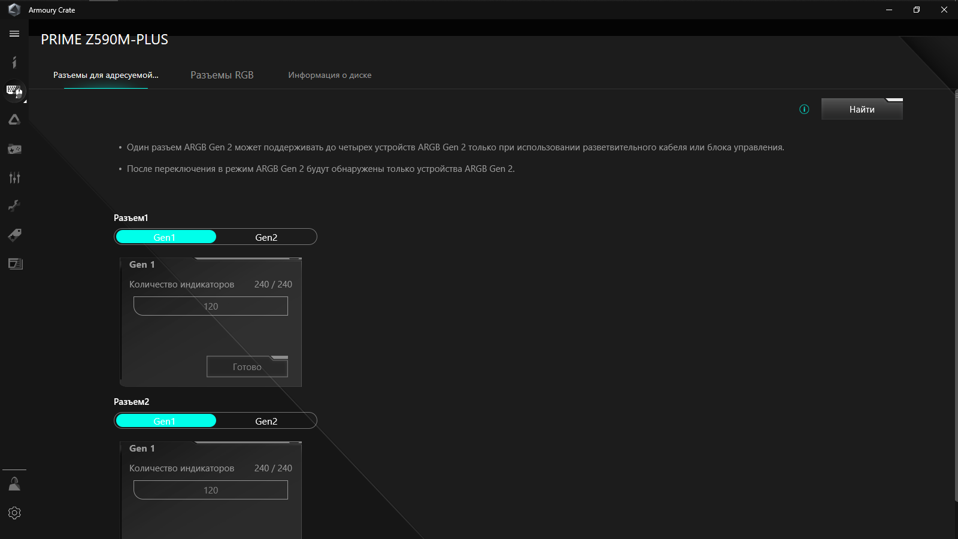Focus the LED count field under Разъем2
The width and height of the screenshot is (958, 539).
click(x=211, y=490)
